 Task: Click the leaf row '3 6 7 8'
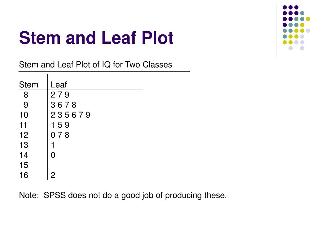[x=63, y=105]
